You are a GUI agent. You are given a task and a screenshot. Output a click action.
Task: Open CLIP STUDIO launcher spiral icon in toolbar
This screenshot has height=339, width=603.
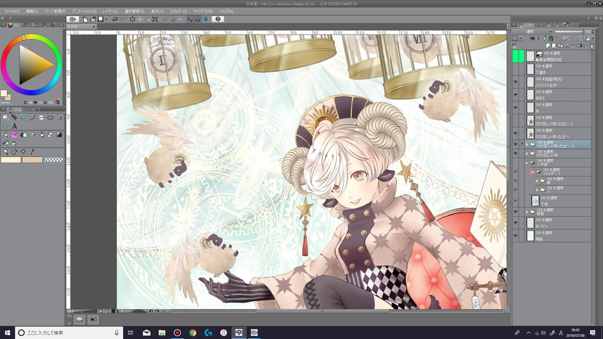73,19
